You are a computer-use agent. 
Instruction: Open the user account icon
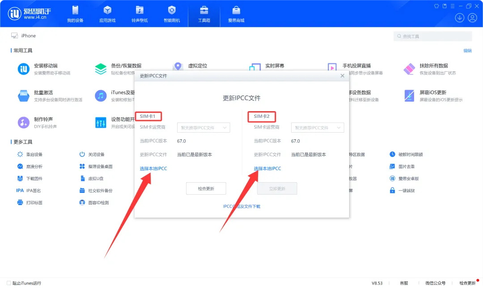[x=472, y=17]
